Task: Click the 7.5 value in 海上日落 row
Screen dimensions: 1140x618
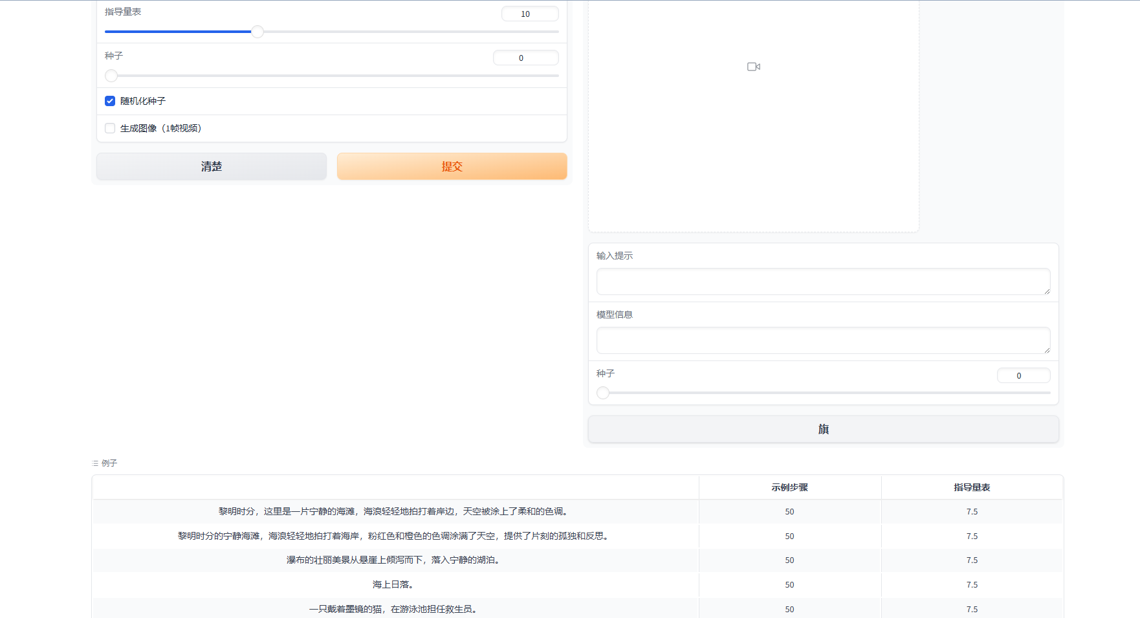Action: point(972,585)
